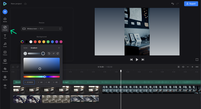Open the Elements panel
Image resolution: width=201 pixels, height=109 pixels.
tap(5, 70)
